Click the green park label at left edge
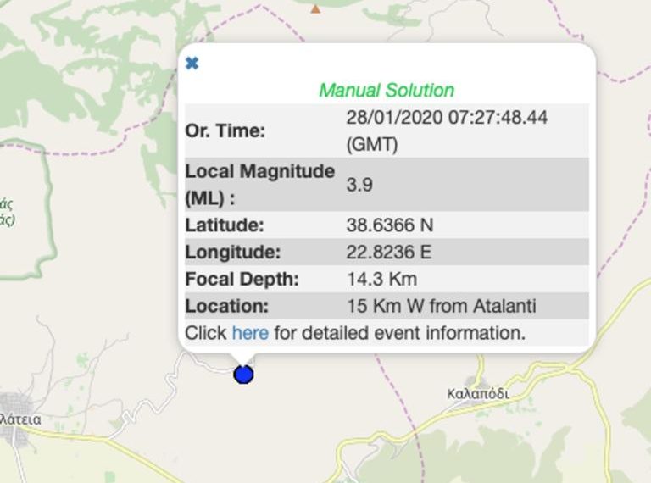Viewport: 651px width, 483px height. 7,211
